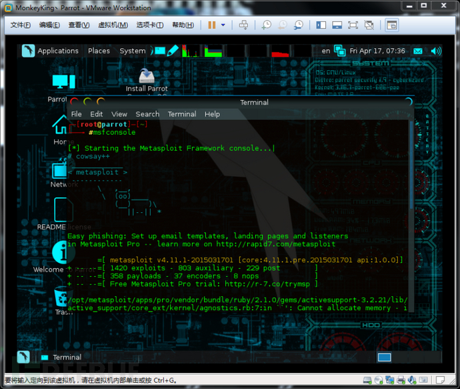Click the green circle terminal window button
The image size is (460, 389).
[87, 101]
